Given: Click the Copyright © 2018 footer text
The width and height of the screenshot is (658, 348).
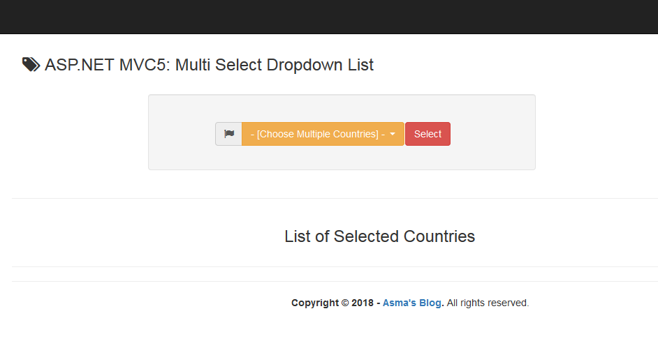Looking at the screenshot, I should pos(332,303).
